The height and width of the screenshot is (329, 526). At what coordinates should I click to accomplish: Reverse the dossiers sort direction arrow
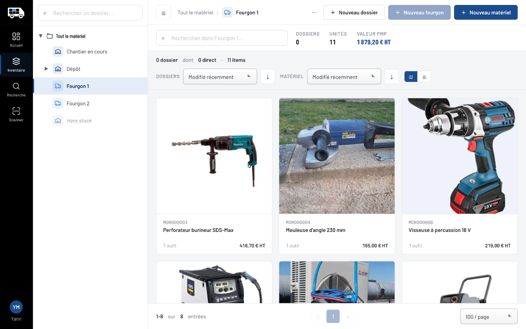(x=268, y=77)
